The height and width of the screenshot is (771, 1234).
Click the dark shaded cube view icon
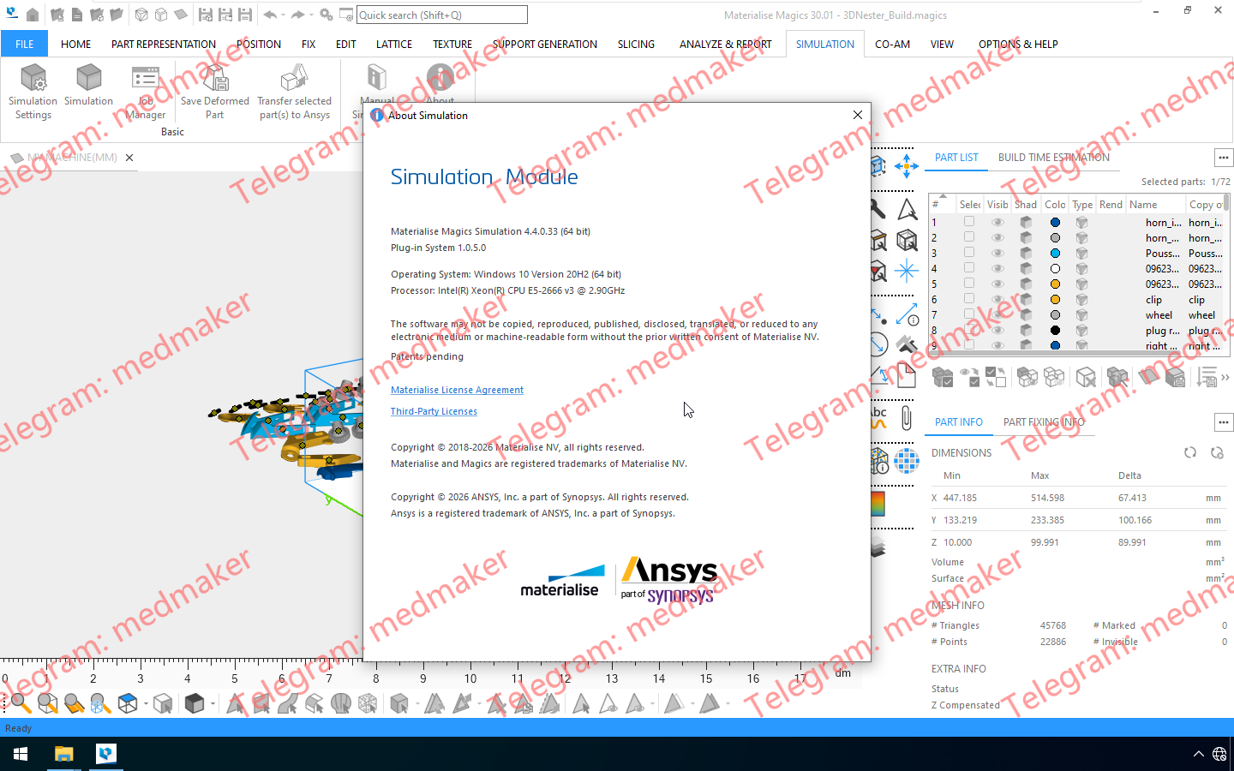coord(195,703)
